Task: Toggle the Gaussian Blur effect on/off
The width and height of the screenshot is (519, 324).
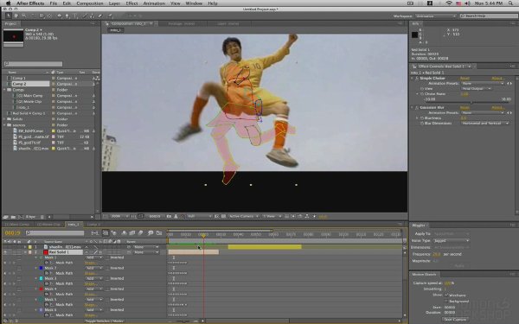Action: tap(417, 108)
